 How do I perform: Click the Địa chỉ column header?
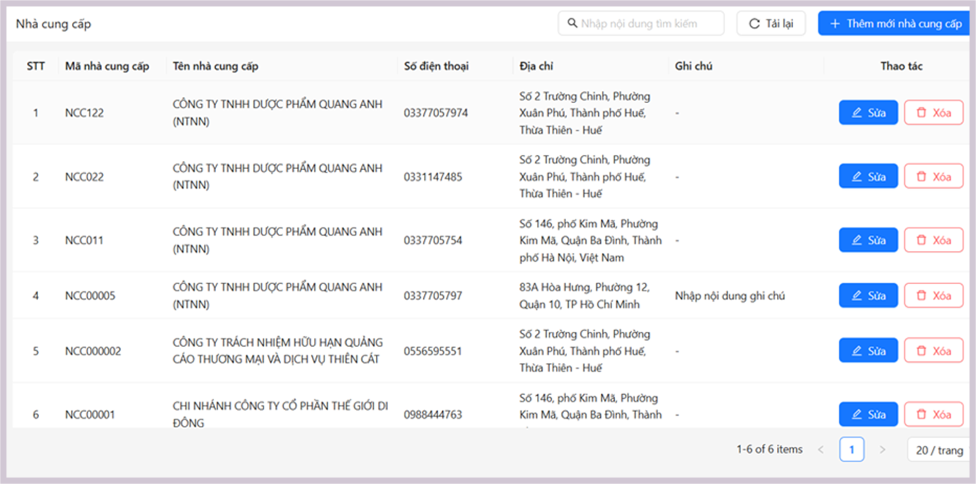click(536, 66)
